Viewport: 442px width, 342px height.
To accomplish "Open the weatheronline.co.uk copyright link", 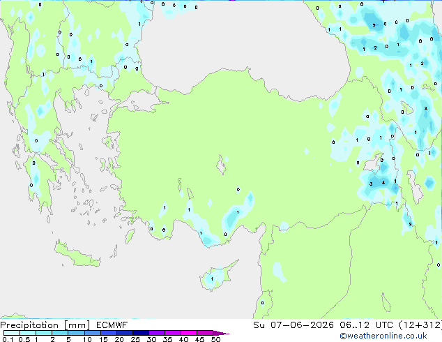I will pyautogui.click(x=383, y=336).
